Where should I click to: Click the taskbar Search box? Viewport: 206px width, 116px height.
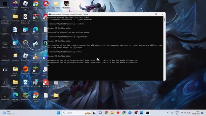(x=77, y=113)
